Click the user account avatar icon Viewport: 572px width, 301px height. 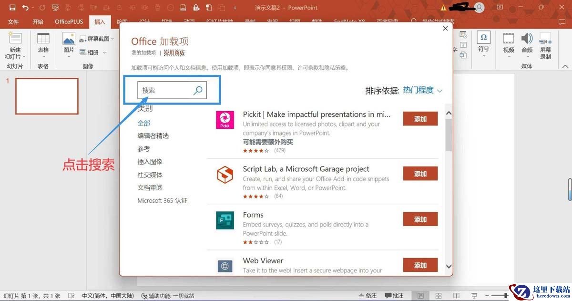tap(479, 8)
